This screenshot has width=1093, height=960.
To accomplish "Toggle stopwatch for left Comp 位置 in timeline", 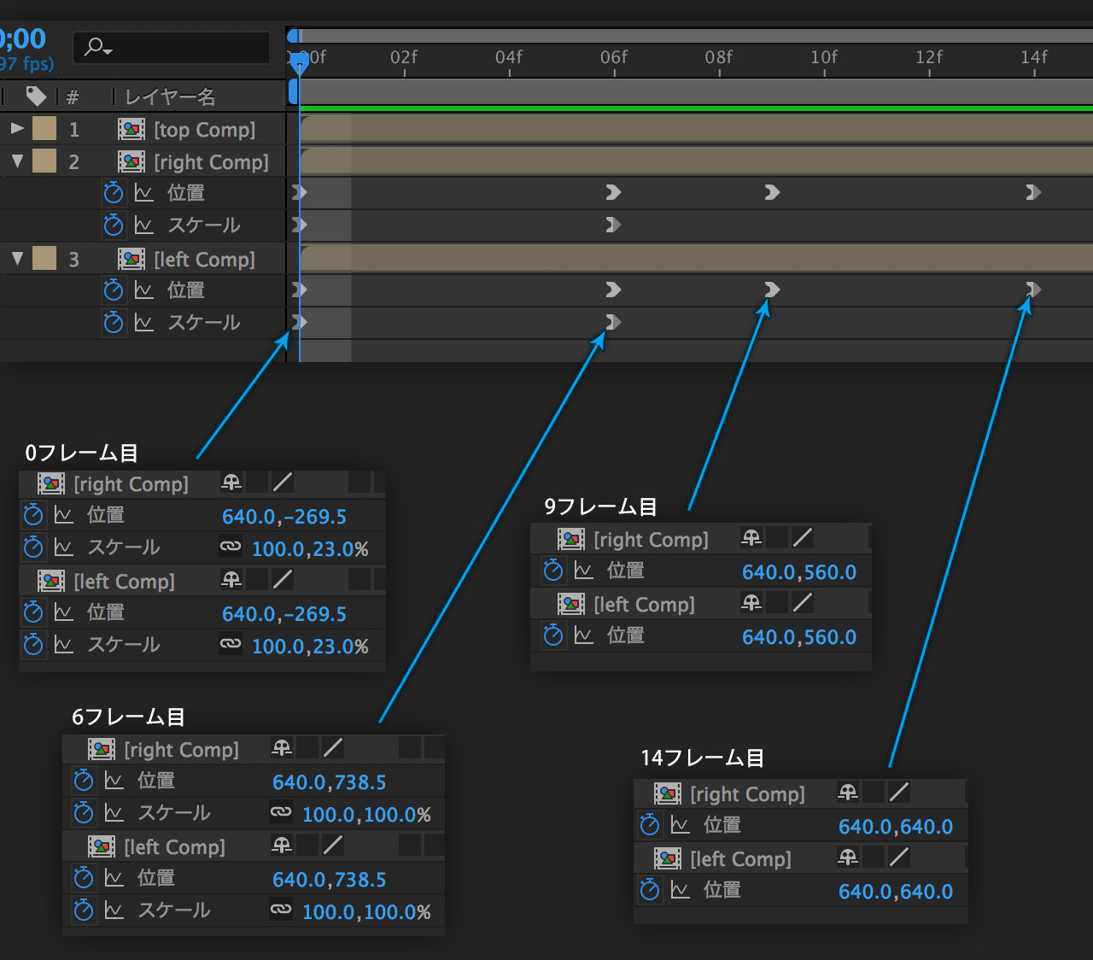I will pyautogui.click(x=113, y=290).
